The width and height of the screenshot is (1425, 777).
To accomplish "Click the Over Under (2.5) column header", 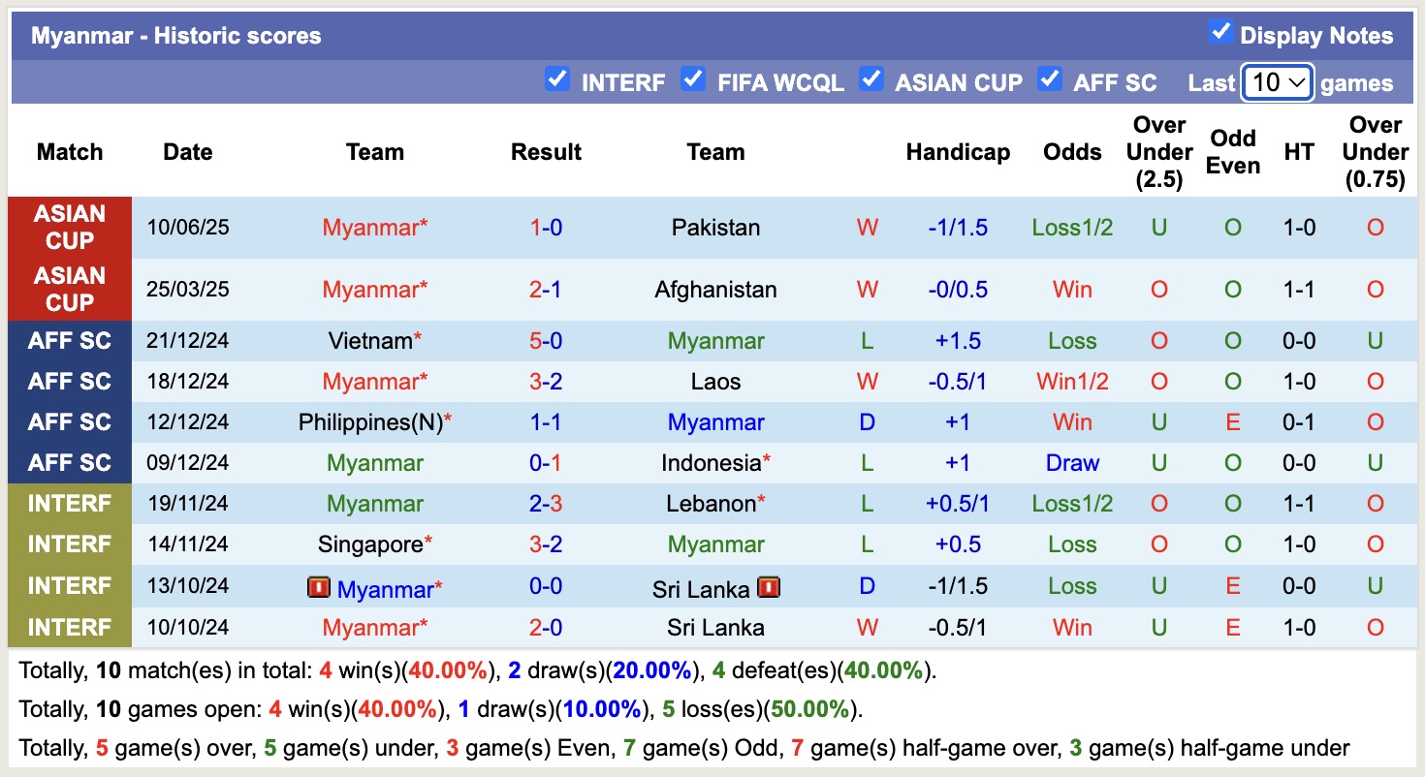I will pos(1159,152).
